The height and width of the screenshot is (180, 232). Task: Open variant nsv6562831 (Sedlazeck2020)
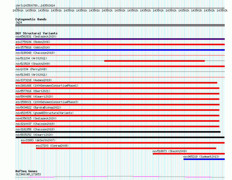(36, 36)
